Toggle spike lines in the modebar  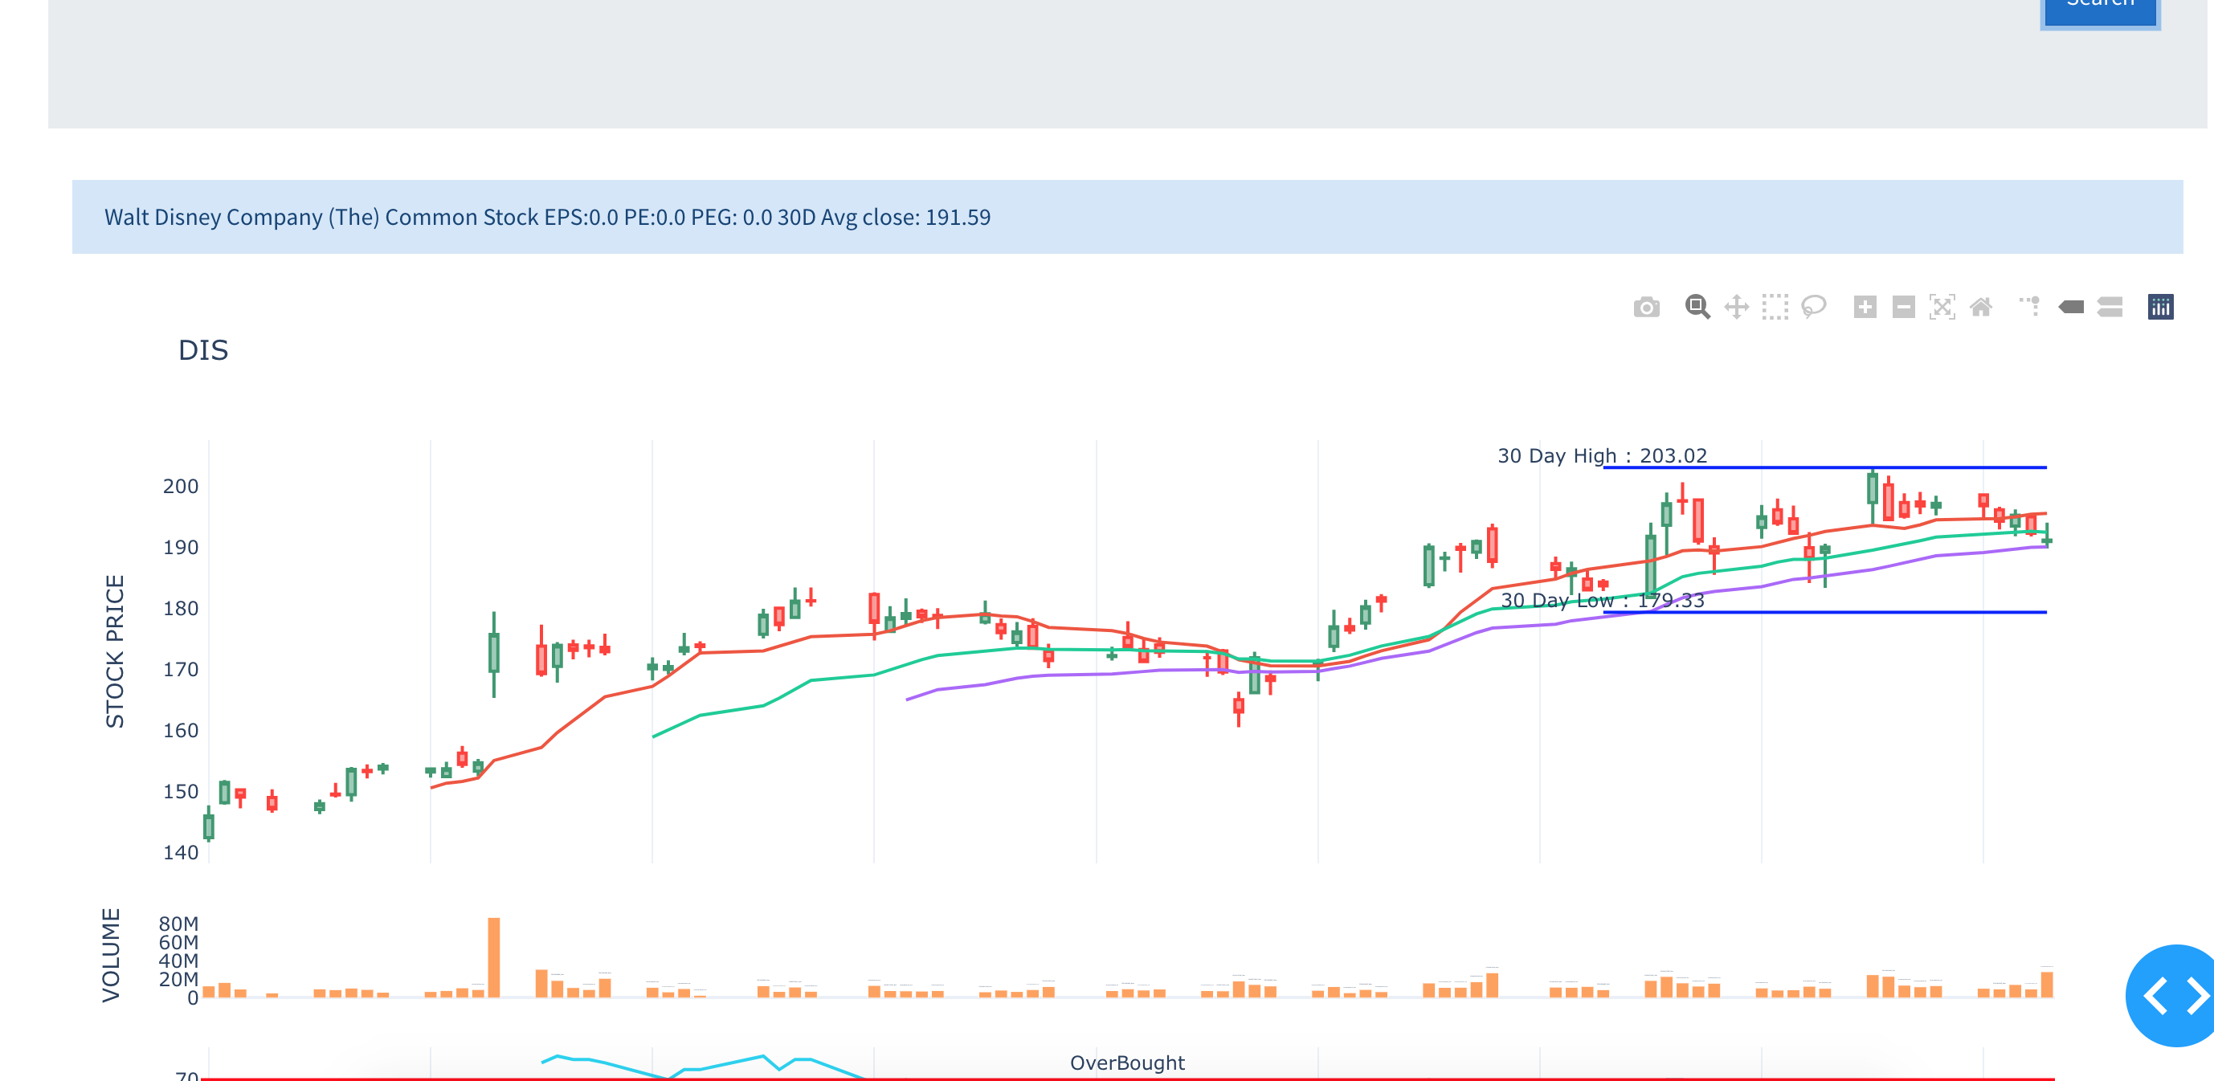(x=2030, y=307)
